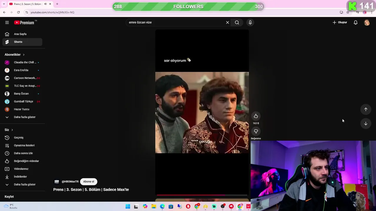Expand Daha fazla göster under Abonelikler

(22, 117)
